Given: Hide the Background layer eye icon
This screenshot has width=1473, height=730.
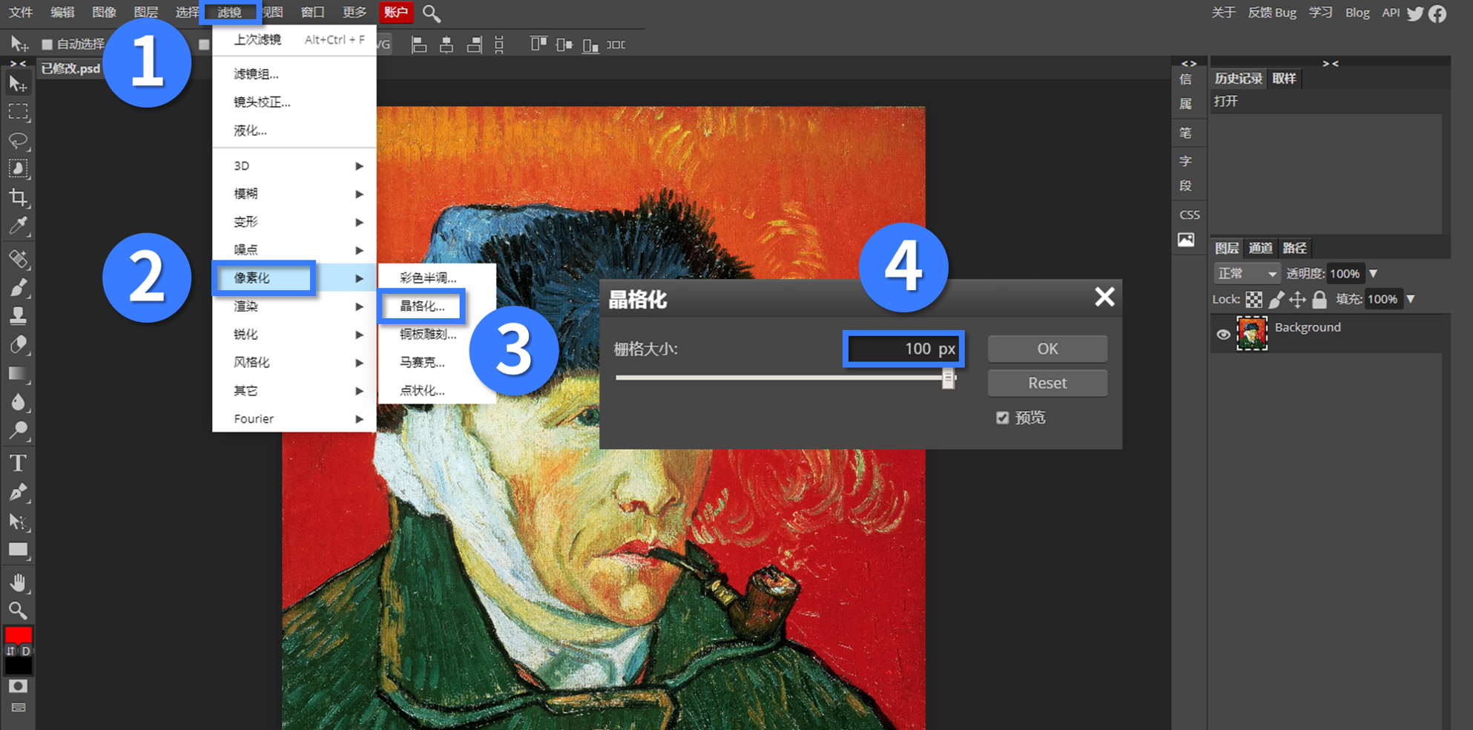Looking at the screenshot, I should coord(1223,335).
